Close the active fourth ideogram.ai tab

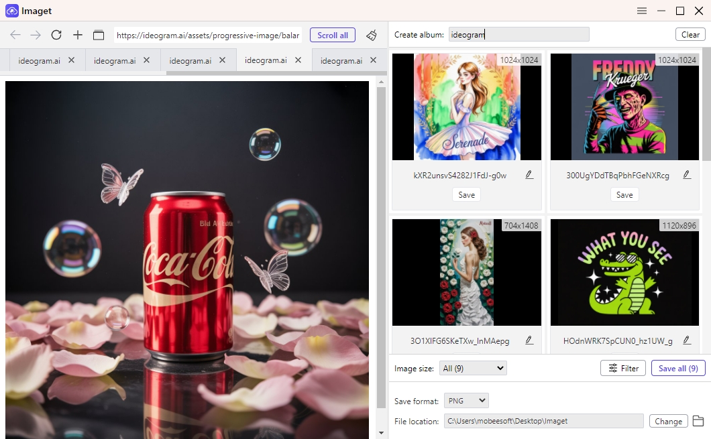pyautogui.click(x=298, y=60)
